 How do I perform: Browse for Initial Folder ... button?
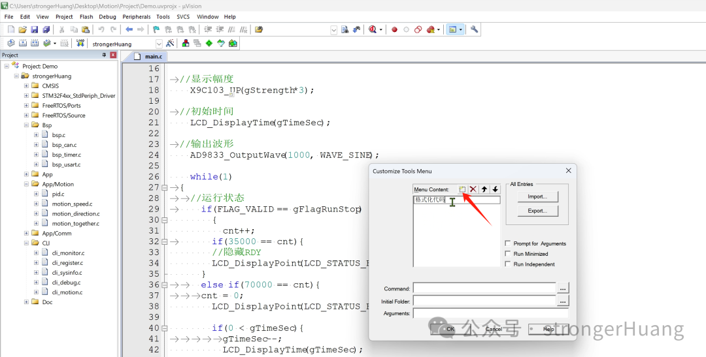(x=563, y=300)
